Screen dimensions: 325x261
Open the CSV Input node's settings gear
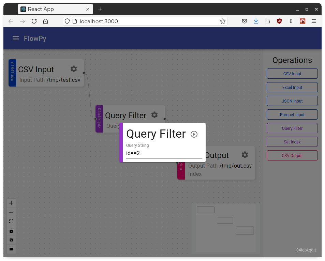pos(73,69)
